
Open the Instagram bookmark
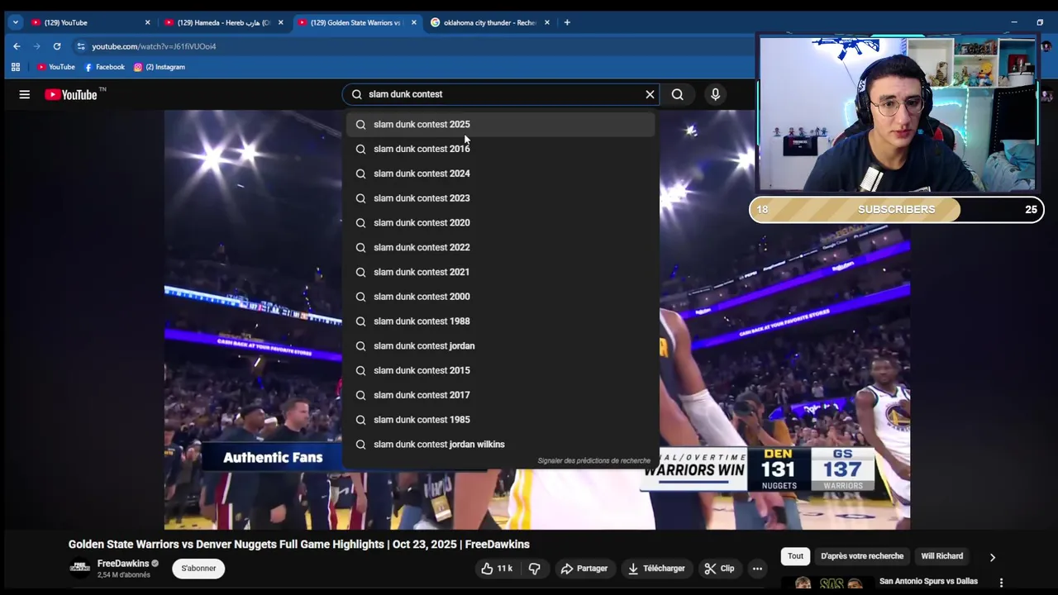pos(160,67)
